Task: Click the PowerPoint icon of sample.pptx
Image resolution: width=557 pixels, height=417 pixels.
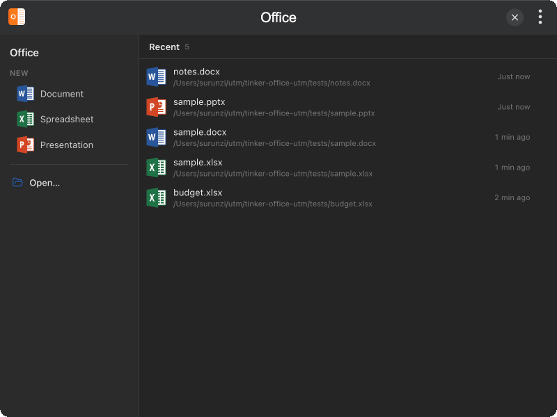Action: coord(156,107)
